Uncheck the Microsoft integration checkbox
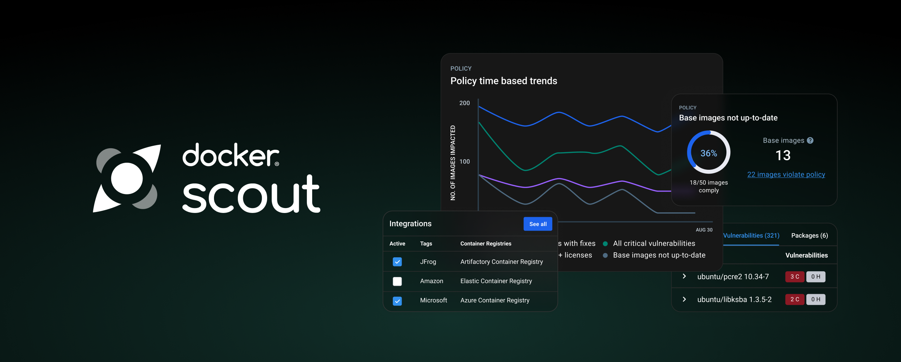901x362 pixels. 397,301
